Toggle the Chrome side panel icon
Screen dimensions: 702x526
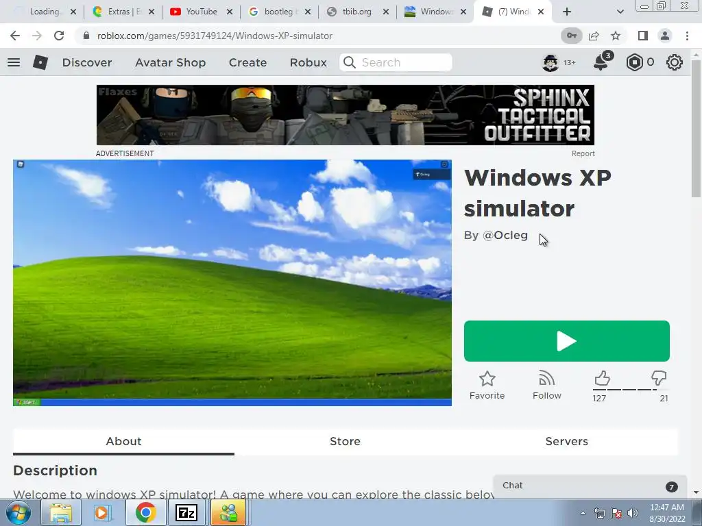[x=643, y=36]
